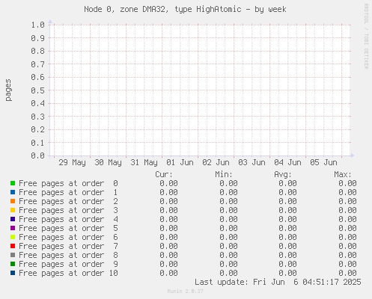Viewport: 372px width, 299px height.
Task: Click the 'pages' y-axis label
Action: tap(8, 90)
